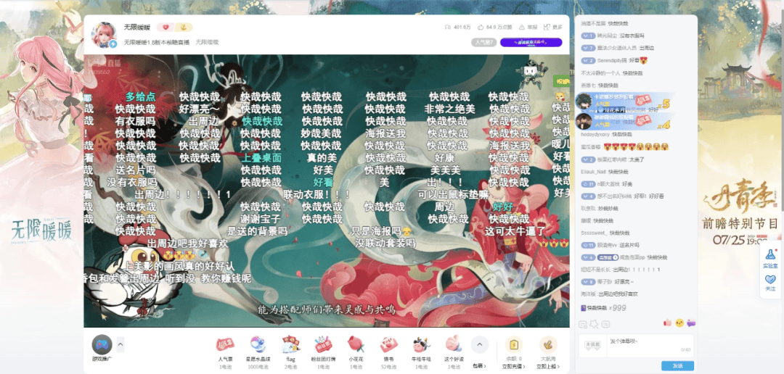Image resolution: width=784 pixels, height=374 pixels.
Task: Click the 未佩戴 fan medal selector
Action: coord(593,344)
